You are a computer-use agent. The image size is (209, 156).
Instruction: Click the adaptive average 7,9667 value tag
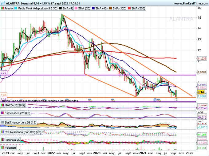[202, 96]
